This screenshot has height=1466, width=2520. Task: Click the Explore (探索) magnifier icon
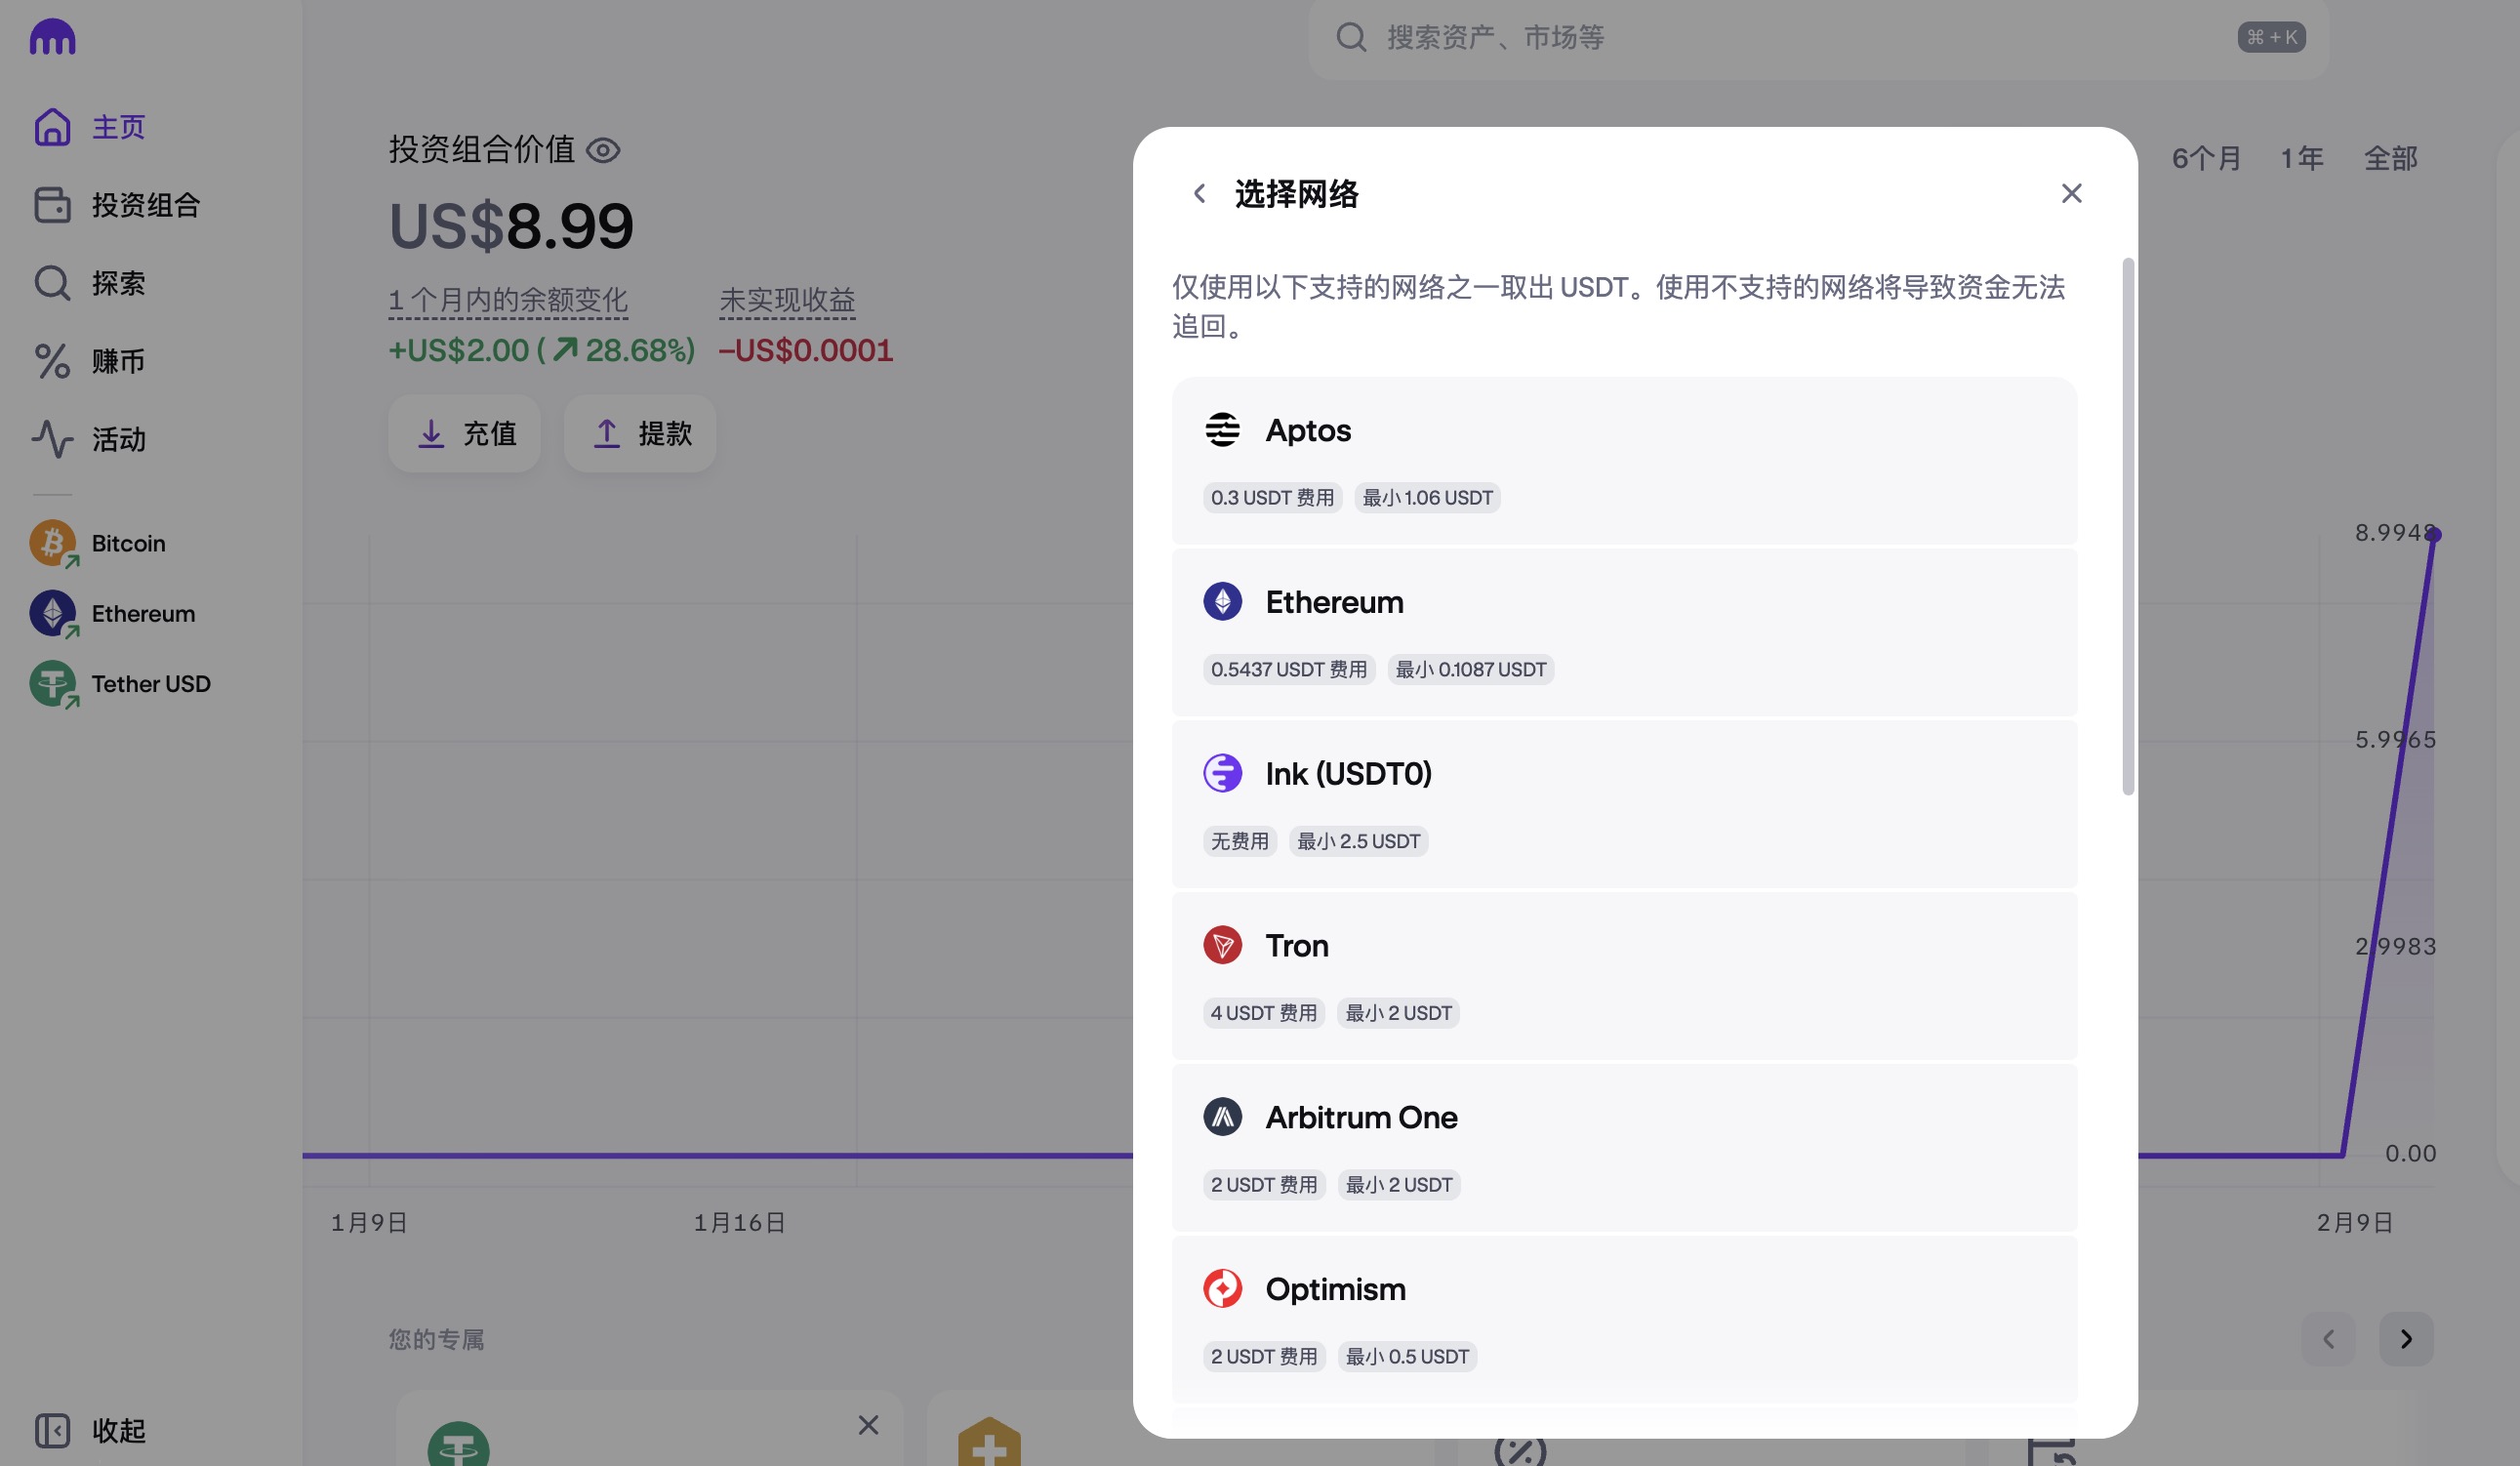click(52, 283)
